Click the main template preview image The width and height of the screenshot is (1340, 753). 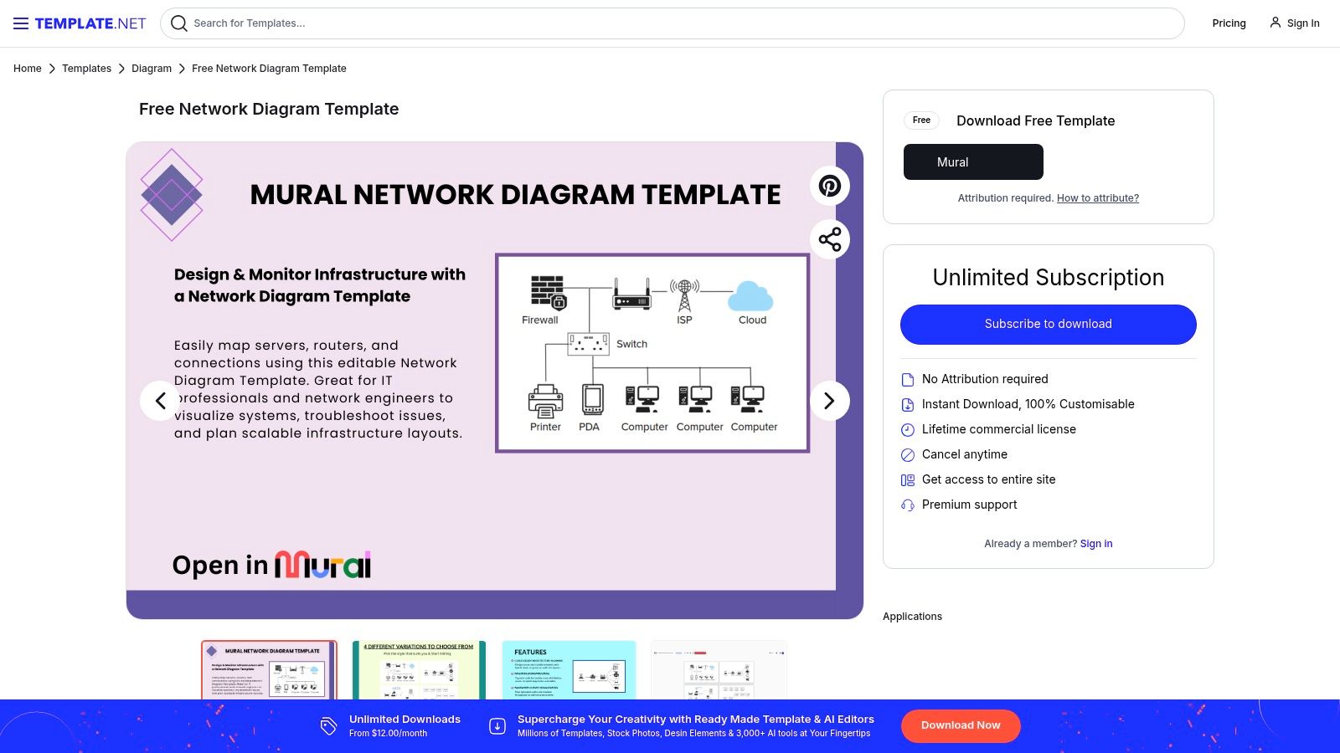point(494,381)
